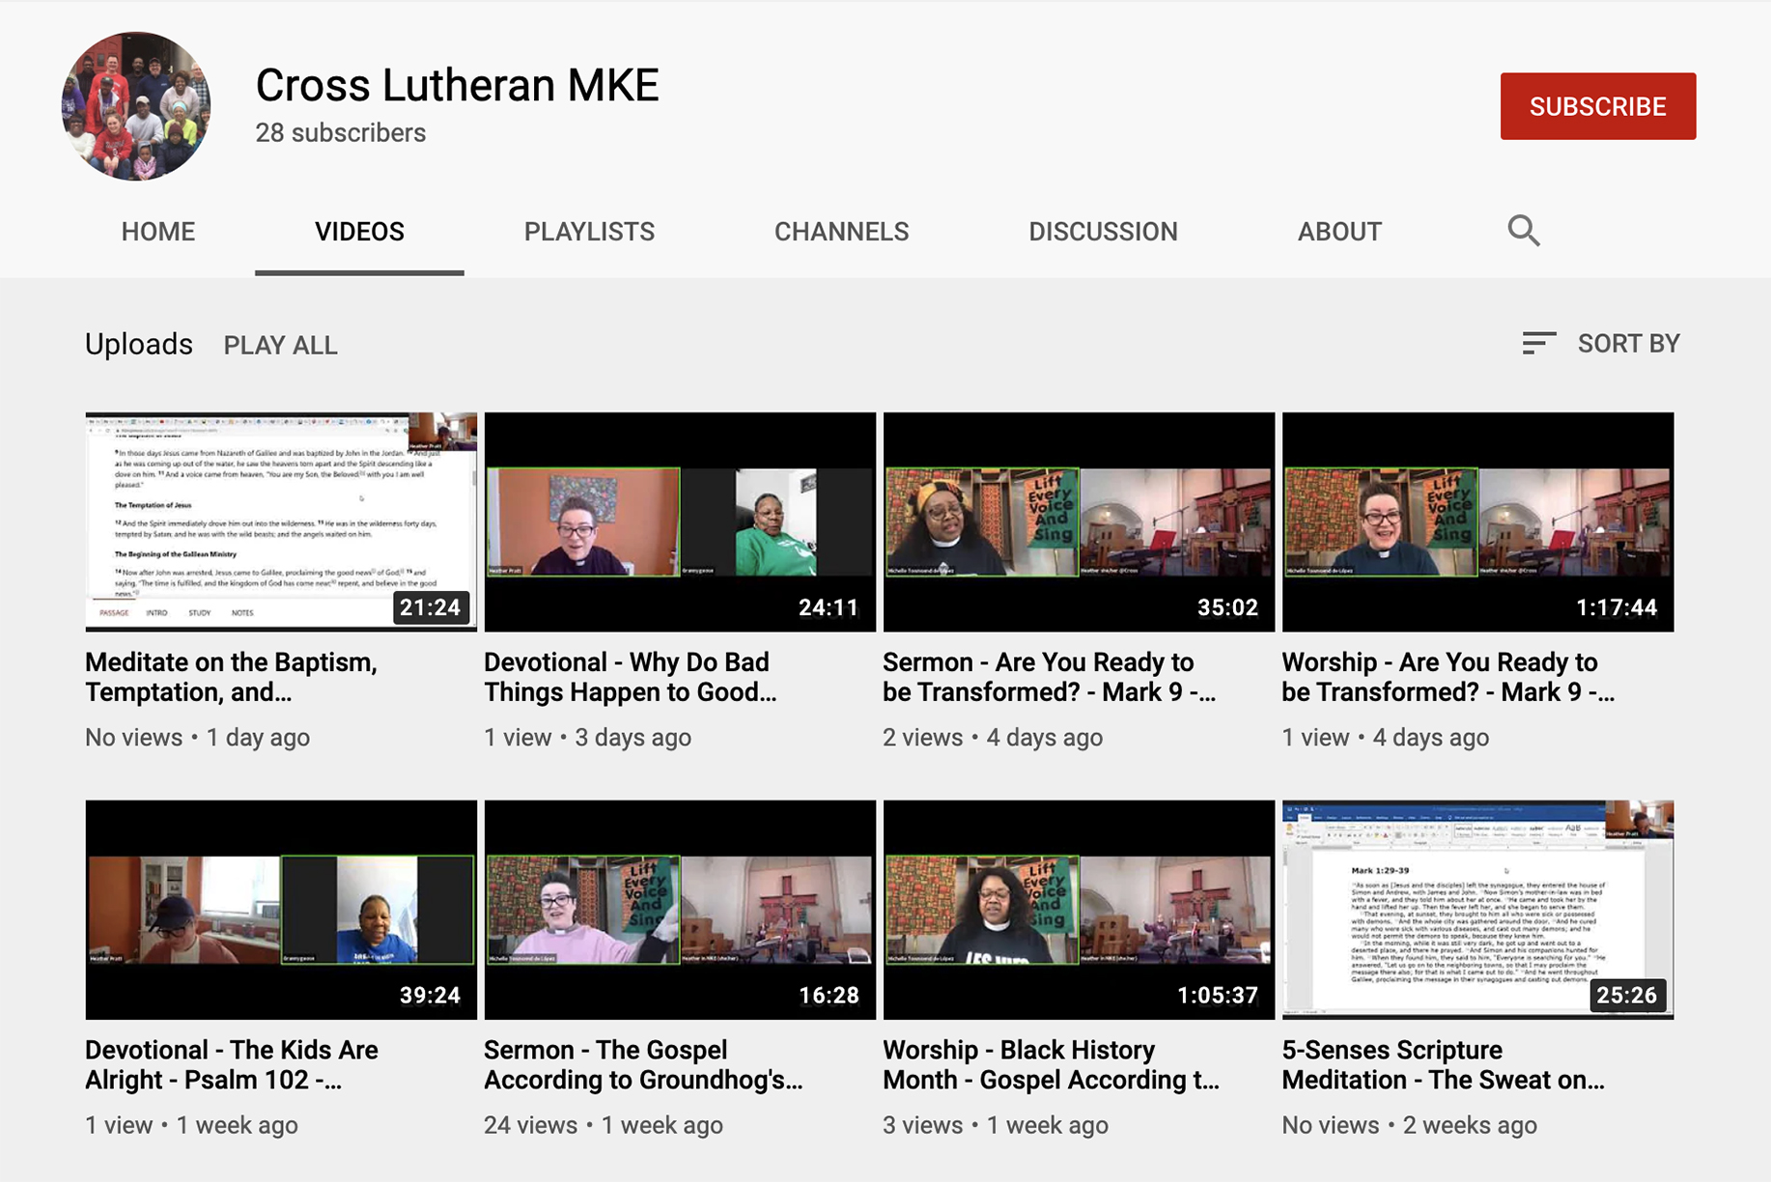Click title 'Worship - Black History Month - Gospel According'

[x=1051, y=1064]
